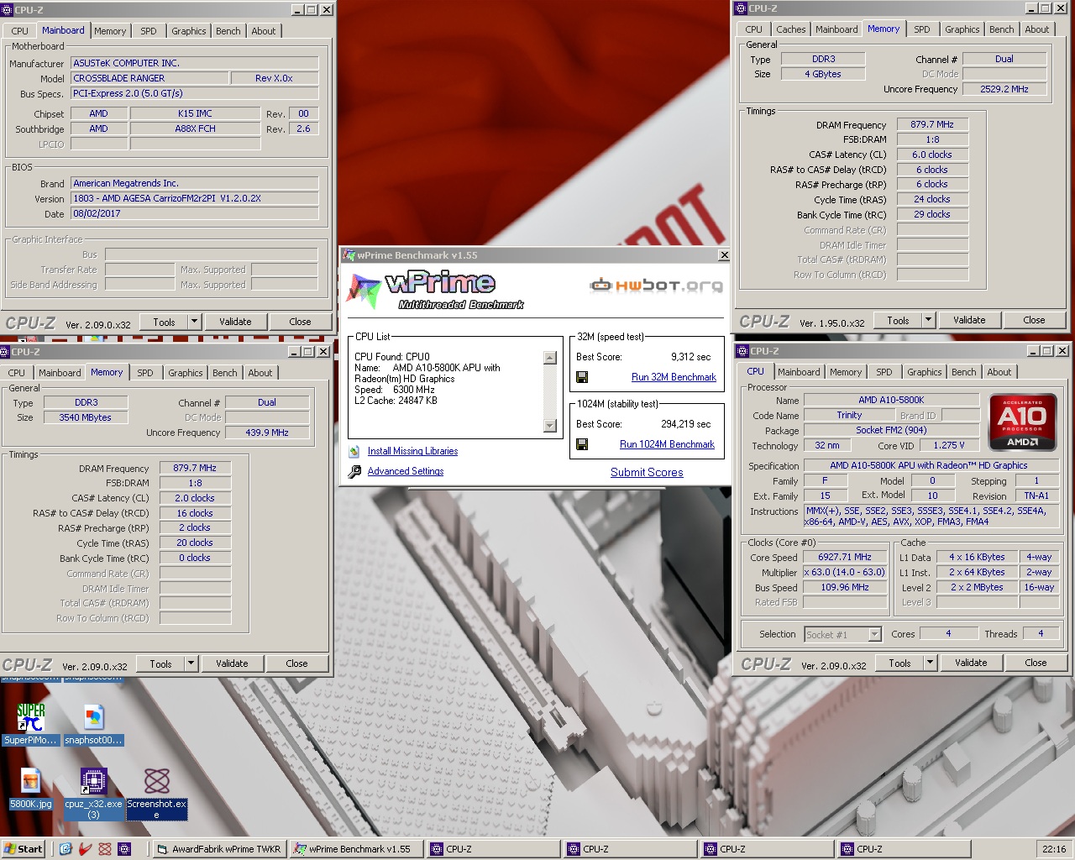The width and height of the screenshot is (1075, 860).
Task: Click the wrench icon beside Advanced Settings
Action: point(354,471)
